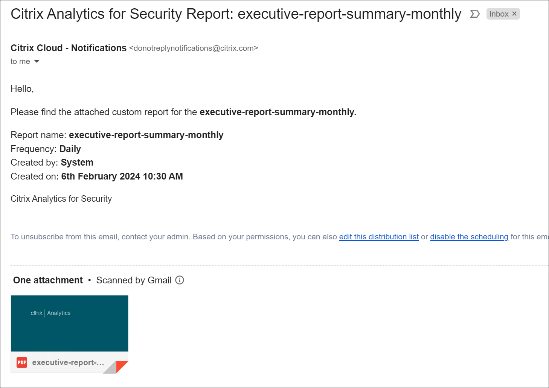Screen dimensions: 549x388
Task: Select the sender name Citrix Cloud - Notifications
Action: (x=69, y=48)
